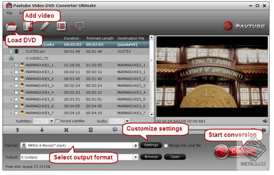This screenshot has height=175, width=274.
Task: Uncheck the 313753.avi checkbox
Action: point(11,52)
